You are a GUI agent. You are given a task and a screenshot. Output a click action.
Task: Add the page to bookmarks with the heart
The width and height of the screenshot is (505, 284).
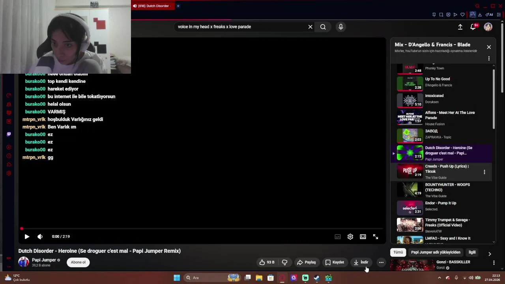462,15
